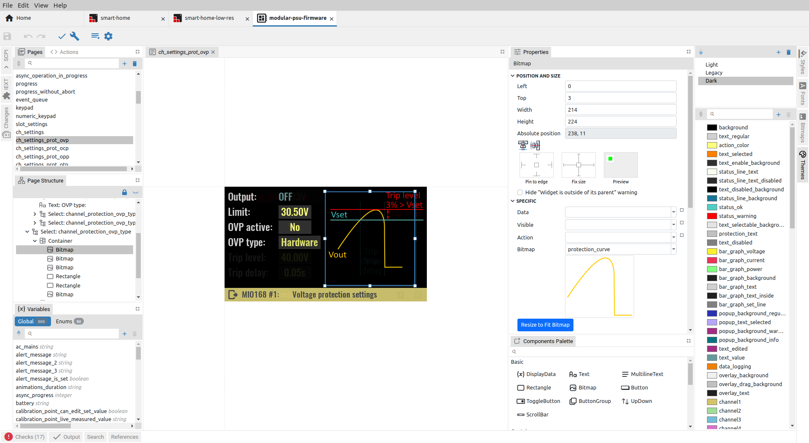The height and width of the screenshot is (443, 809).
Task: Switch to Enums variables tab
Action: tap(70, 322)
